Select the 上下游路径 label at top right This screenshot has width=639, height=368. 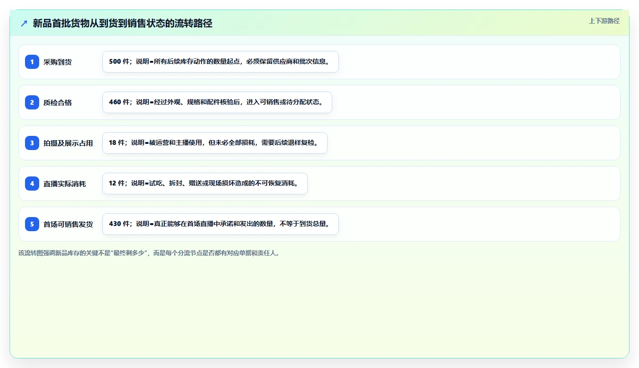tap(604, 21)
